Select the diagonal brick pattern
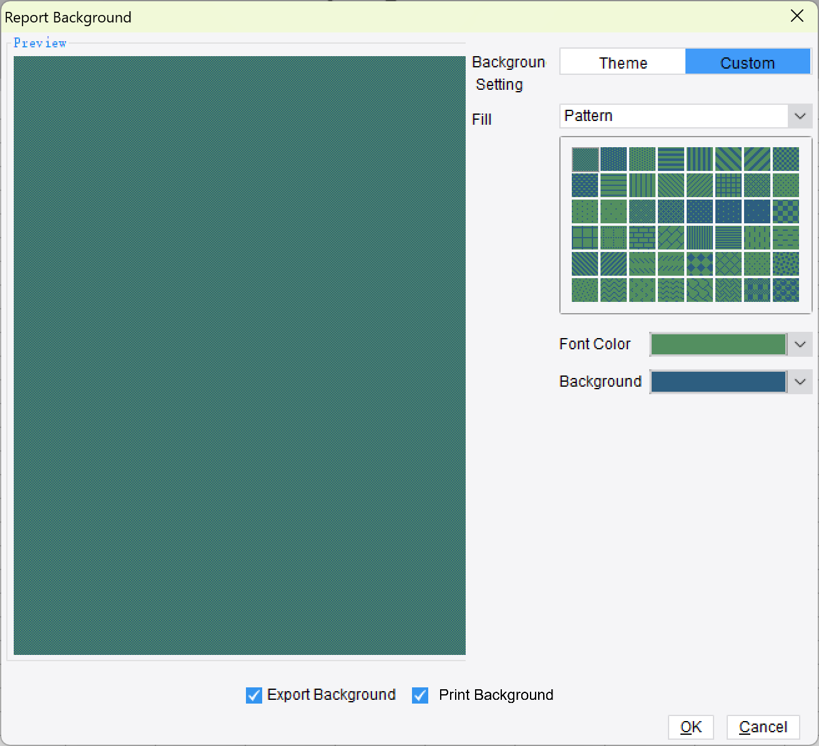Viewport: 819px width, 746px height. 671,238
